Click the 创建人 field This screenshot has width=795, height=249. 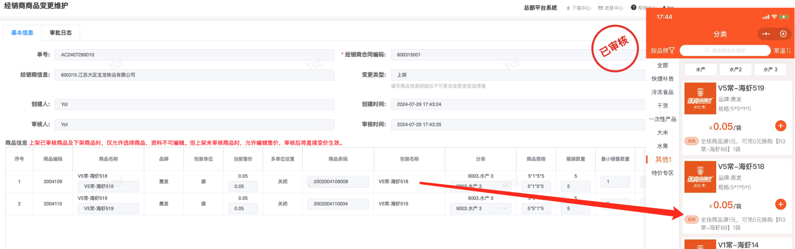(194, 104)
